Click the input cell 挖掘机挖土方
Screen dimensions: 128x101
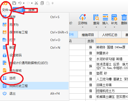point(112,91)
